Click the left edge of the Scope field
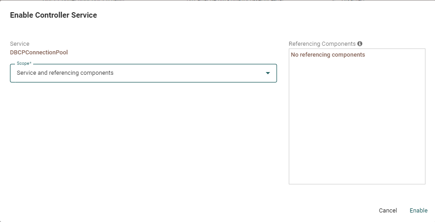This screenshot has width=435, height=222. click(x=10, y=73)
